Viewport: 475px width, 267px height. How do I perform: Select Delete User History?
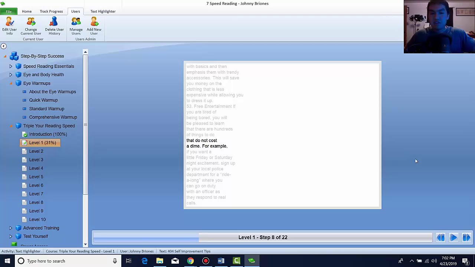coord(54,26)
